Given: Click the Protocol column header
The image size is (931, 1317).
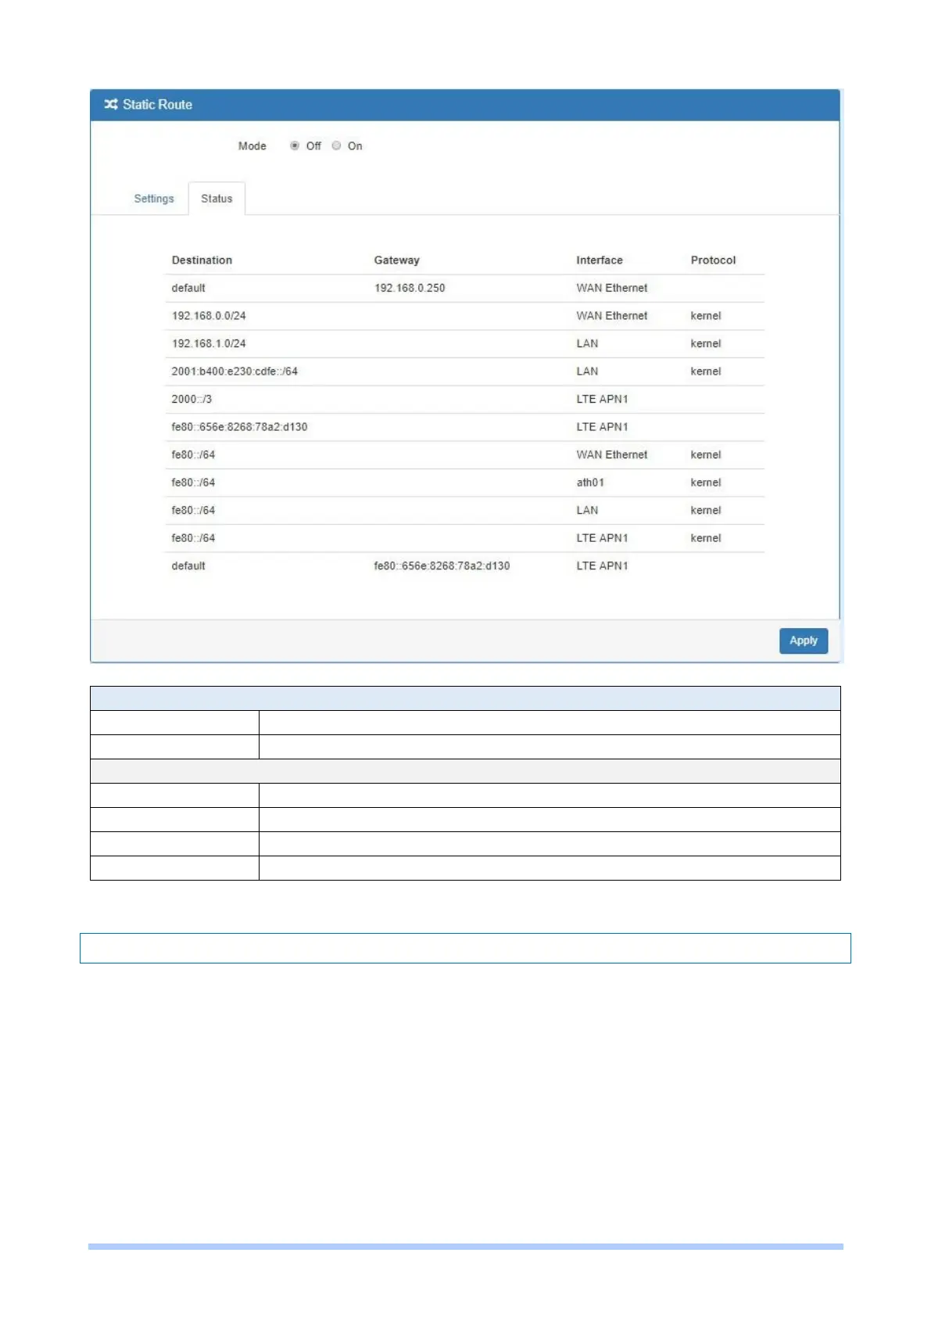Looking at the screenshot, I should click(x=713, y=260).
